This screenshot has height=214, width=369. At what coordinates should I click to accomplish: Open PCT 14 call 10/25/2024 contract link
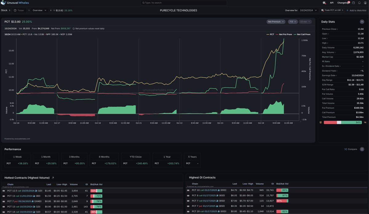[22, 212]
